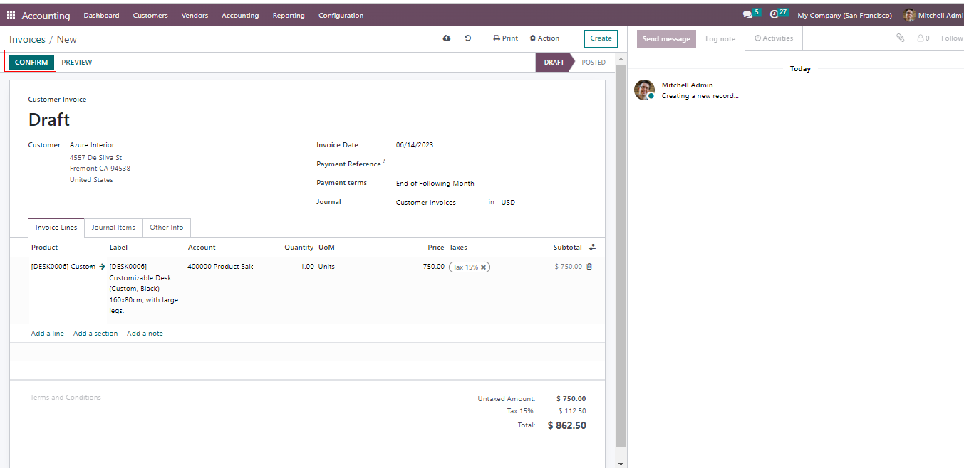Open the Action dropdown menu
964x468 pixels.
544,38
